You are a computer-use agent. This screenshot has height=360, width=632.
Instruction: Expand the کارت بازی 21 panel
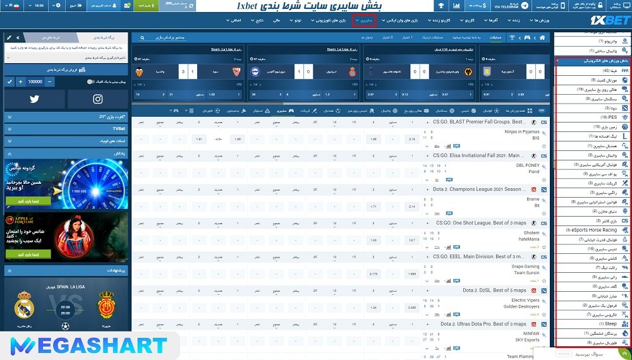pyautogui.click(x=66, y=117)
